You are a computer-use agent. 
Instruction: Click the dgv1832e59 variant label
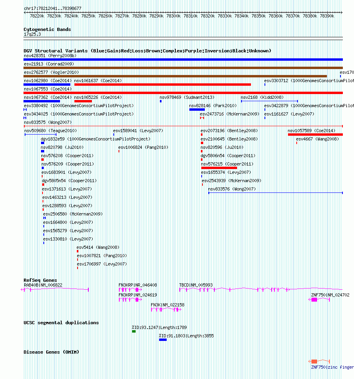[x=95, y=139]
